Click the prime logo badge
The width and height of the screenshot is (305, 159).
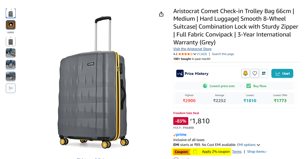click(180, 134)
